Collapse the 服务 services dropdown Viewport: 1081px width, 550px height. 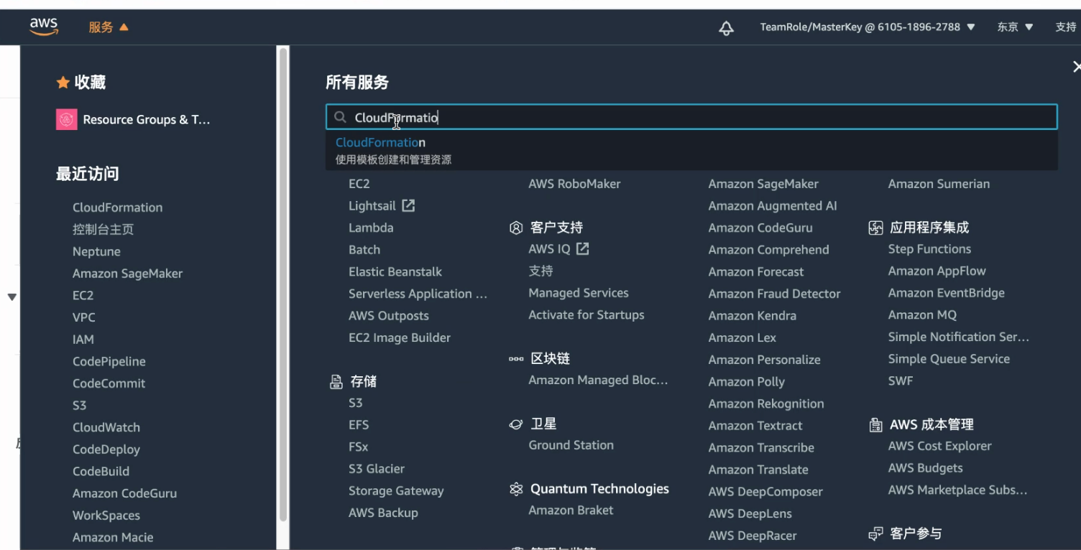[109, 27]
